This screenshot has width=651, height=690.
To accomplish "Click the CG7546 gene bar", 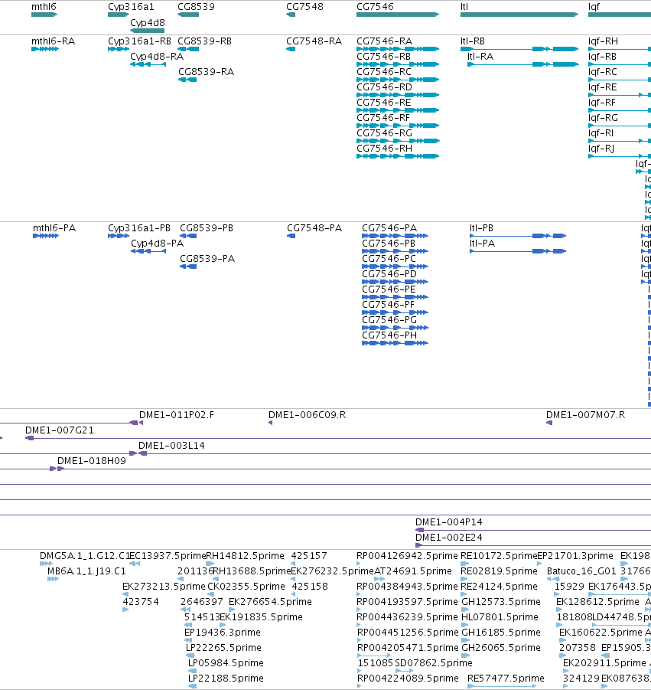I will click(398, 15).
